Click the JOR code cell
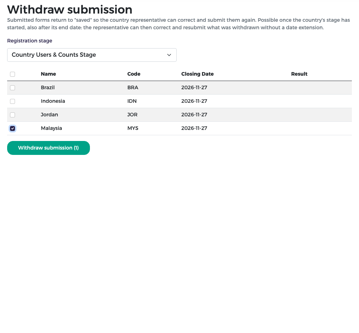Viewport: 359px width, 333px height. click(x=132, y=115)
